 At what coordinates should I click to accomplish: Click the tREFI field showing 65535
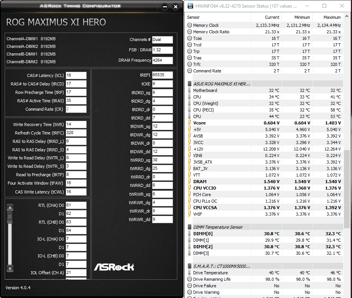point(162,75)
